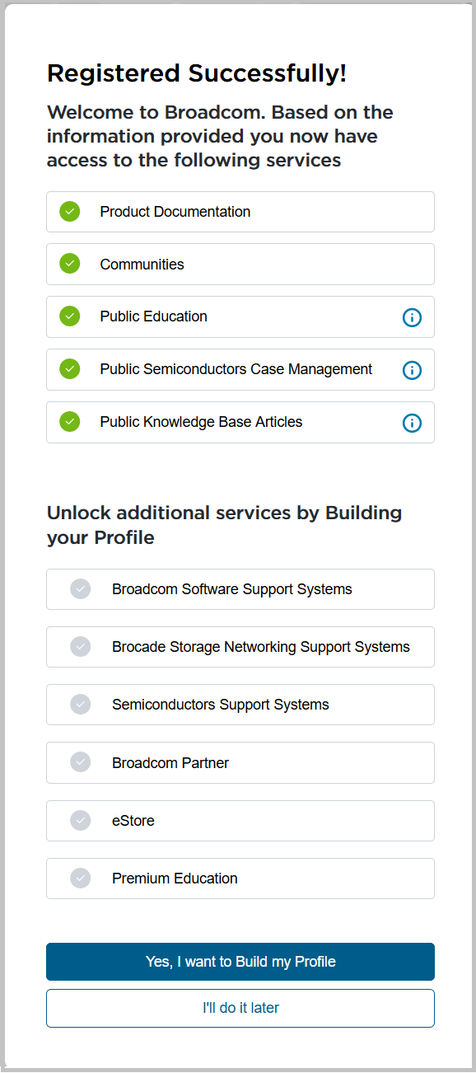This screenshot has height=1073, width=476.
Task: Toggle grey check for Brocade Storage Networking
Action: (81, 647)
